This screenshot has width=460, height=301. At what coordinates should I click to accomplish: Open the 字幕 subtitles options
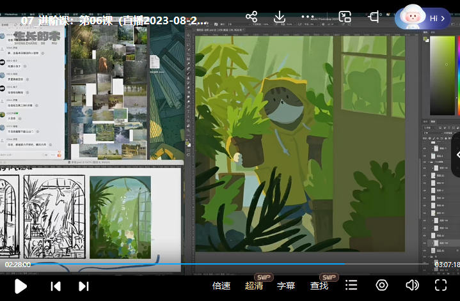coord(286,286)
